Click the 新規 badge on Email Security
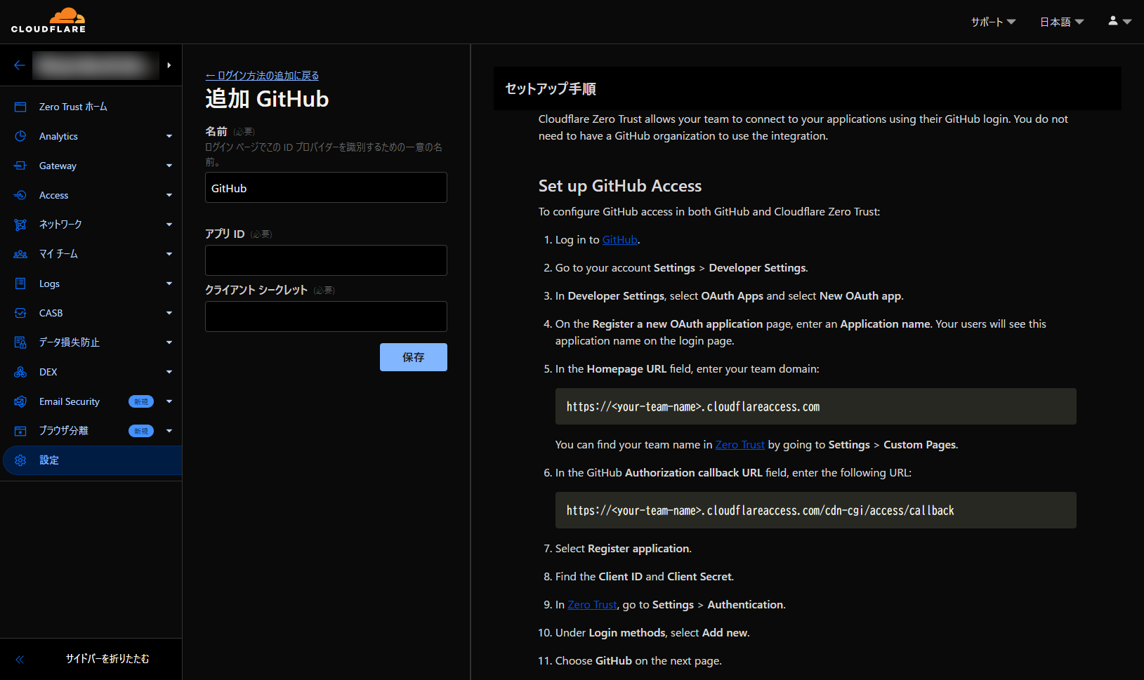The image size is (1144, 680). [141, 401]
